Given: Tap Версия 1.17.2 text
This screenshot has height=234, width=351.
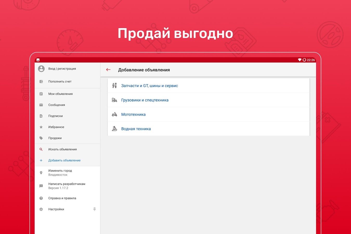Looking at the screenshot, I should click(58, 188).
